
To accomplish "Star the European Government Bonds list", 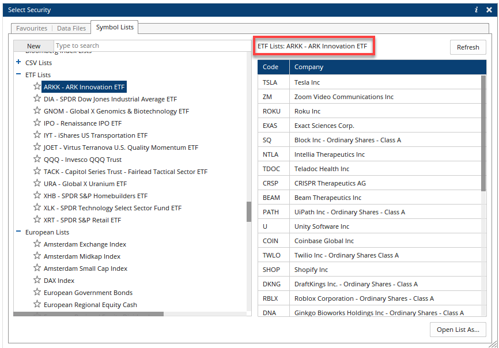I will tap(37, 292).
